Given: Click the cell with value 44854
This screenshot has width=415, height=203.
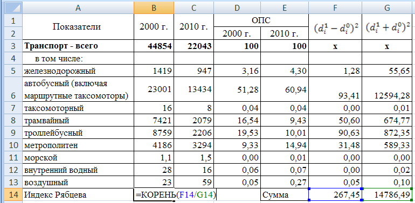Looking at the screenshot, I should coord(154,46).
